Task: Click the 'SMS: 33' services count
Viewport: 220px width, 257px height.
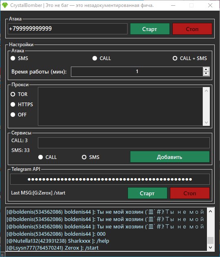Action: point(20,150)
